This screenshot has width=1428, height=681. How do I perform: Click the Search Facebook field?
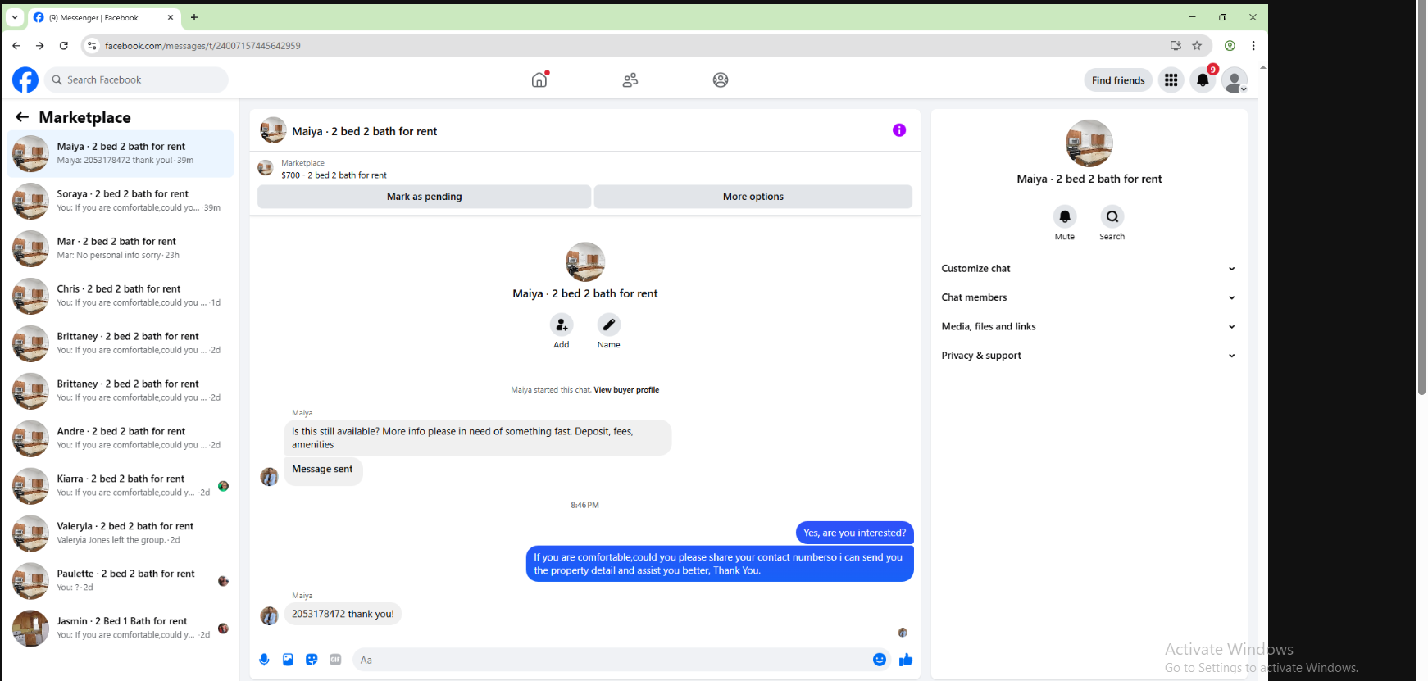(x=136, y=79)
